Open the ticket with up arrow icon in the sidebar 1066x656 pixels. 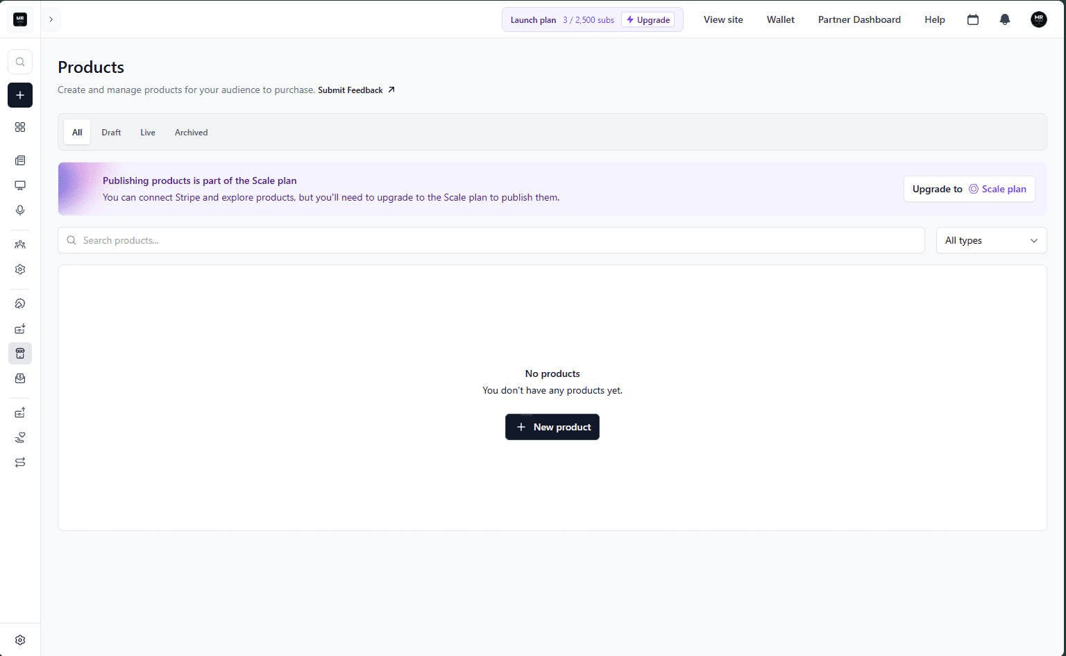pos(20,412)
